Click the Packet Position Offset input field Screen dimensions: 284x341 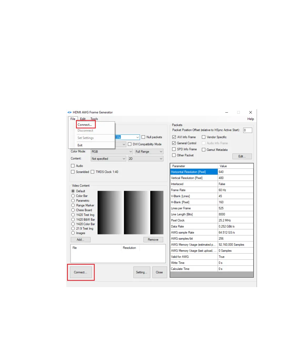pos(247,130)
